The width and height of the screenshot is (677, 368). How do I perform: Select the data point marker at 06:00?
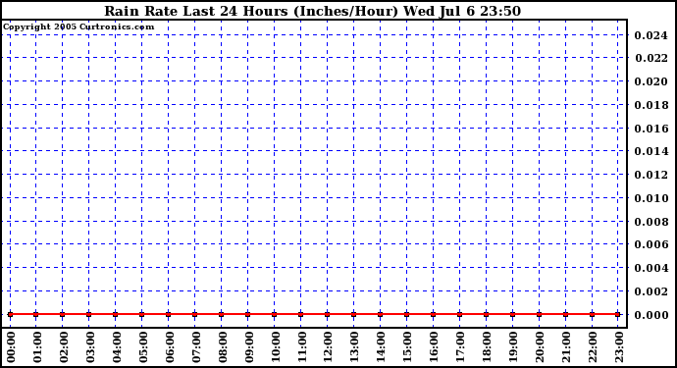point(169,314)
